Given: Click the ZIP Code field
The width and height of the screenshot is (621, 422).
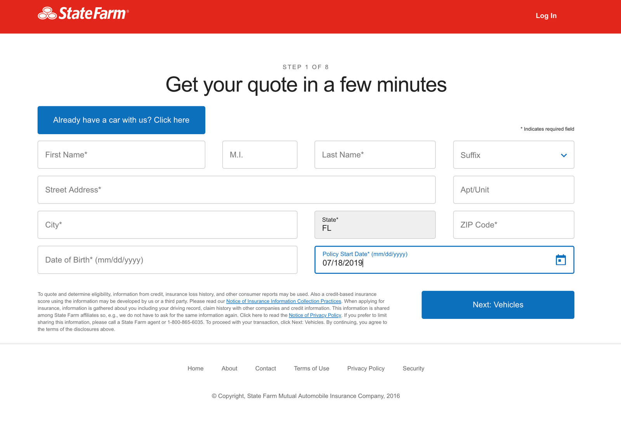Looking at the screenshot, I should click(x=513, y=225).
